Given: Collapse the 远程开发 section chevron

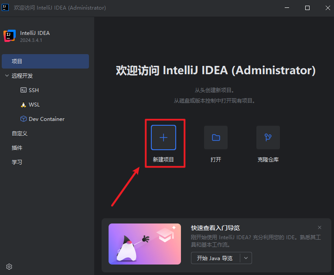Looking at the screenshot, I should [x=7, y=76].
